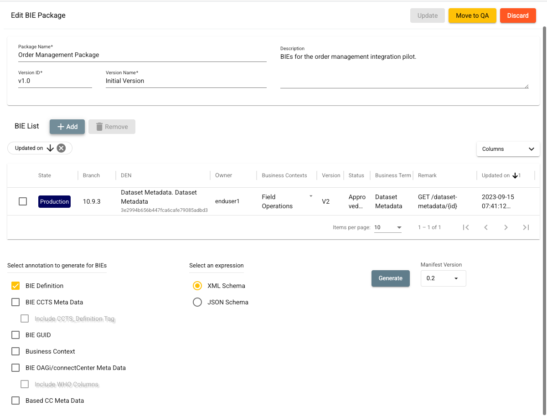The image size is (547, 416).
Task: Sort table by Owner column
Action: [x=224, y=175]
